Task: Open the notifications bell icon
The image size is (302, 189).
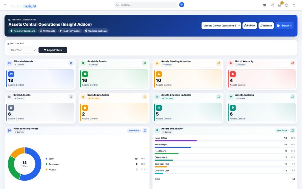Action: click(x=294, y=5)
